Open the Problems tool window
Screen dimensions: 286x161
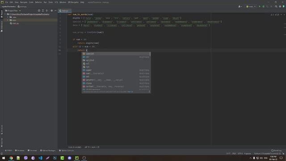tap(20, 151)
